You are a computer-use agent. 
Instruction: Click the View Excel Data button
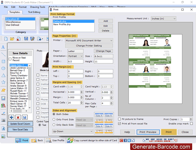pos(20,130)
